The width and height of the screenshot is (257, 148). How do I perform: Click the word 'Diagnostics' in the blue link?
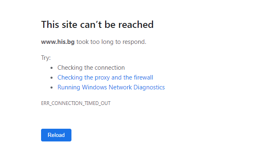[x=149, y=87]
